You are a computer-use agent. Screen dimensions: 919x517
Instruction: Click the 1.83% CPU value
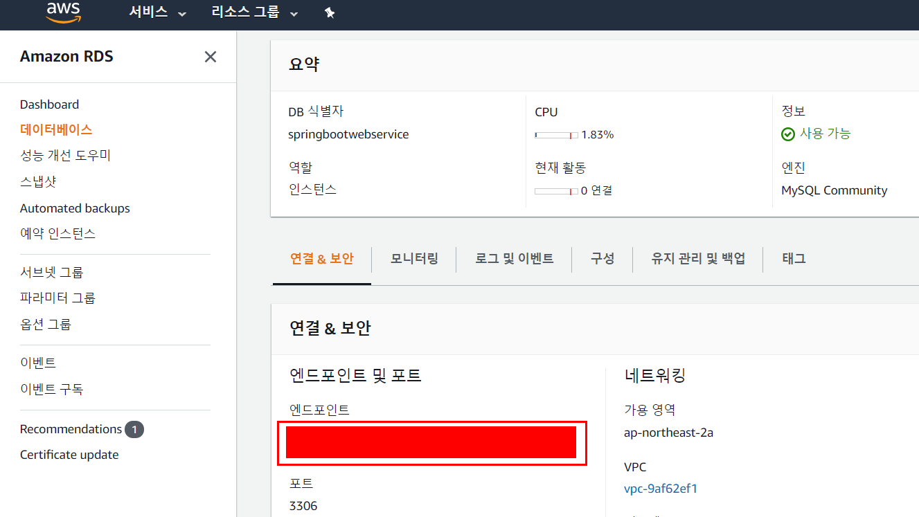[x=598, y=135]
